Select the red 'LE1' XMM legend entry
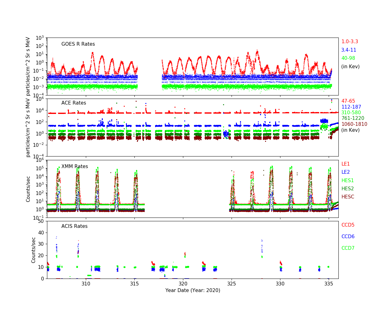376x313 pixels. (346, 164)
